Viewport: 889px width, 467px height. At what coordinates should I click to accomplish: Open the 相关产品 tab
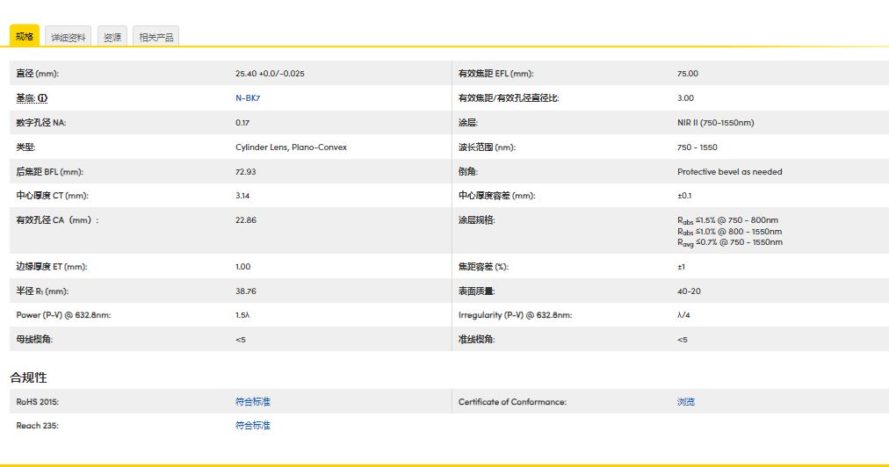(x=155, y=37)
